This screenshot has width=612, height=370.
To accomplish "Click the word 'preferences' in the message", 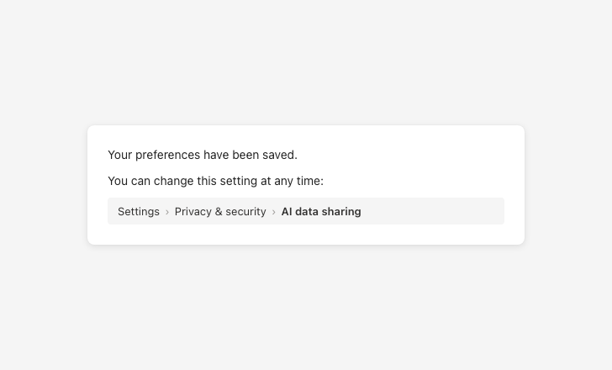I will [x=167, y=155].
